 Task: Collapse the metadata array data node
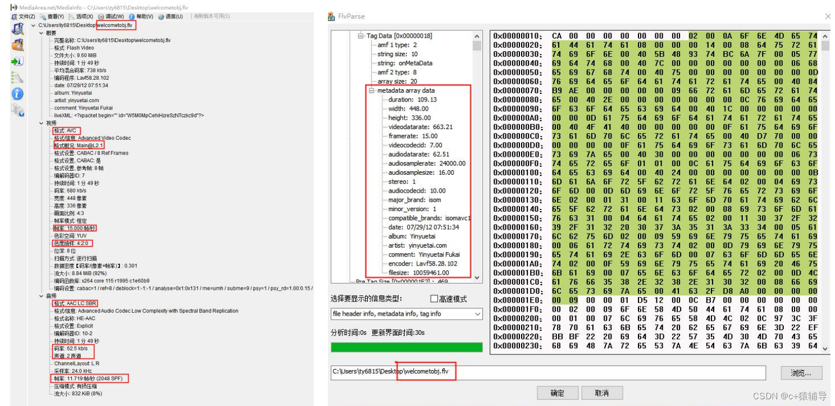point(371,90)
